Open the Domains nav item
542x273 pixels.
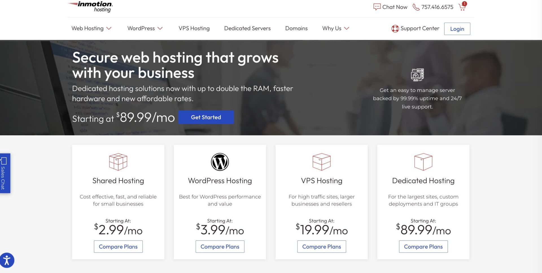[x=296, y=29]
